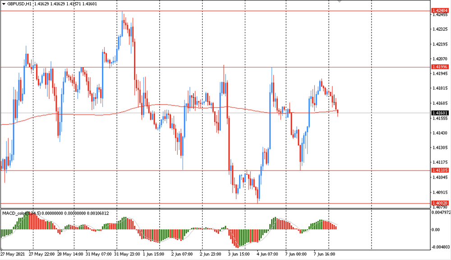Click the dropdown arrow beside GBPUSD,H1
The height and width of the screenshot is (260, 451).
(4, 4)
